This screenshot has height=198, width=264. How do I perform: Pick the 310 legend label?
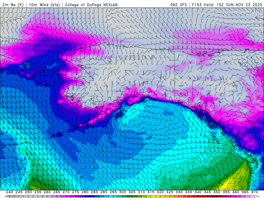click(x=142, y=192)
